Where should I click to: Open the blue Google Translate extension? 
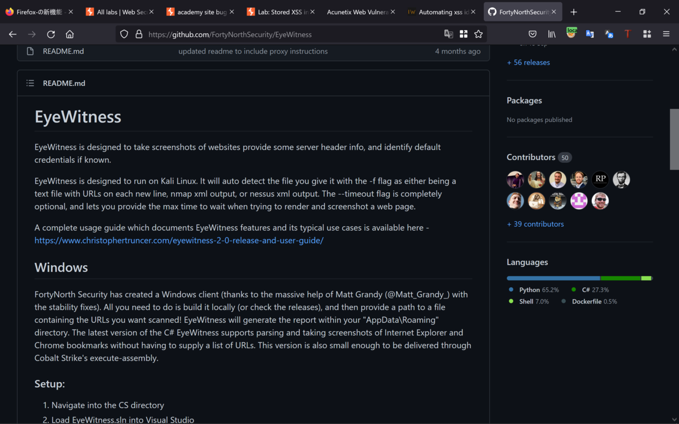pos(590,34)
